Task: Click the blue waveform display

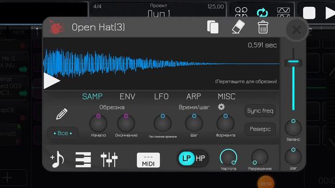Action: pyautogui.click(x=161, y=63)
